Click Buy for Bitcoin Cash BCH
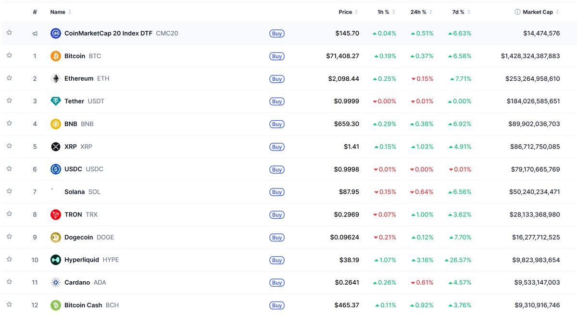This screenshot has height=315, width=577. pyautogui.click(x=277, y=305)
